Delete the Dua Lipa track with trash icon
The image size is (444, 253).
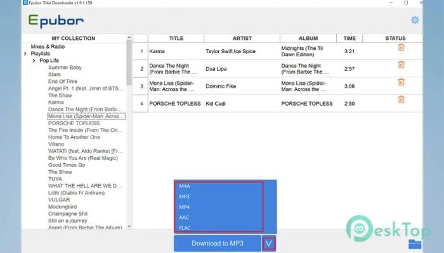[x=401, y=65]
